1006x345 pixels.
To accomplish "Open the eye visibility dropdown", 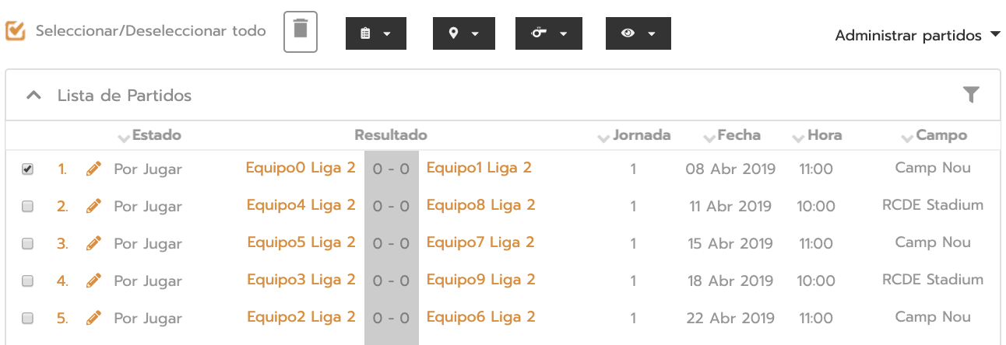I will coord(638,33).
